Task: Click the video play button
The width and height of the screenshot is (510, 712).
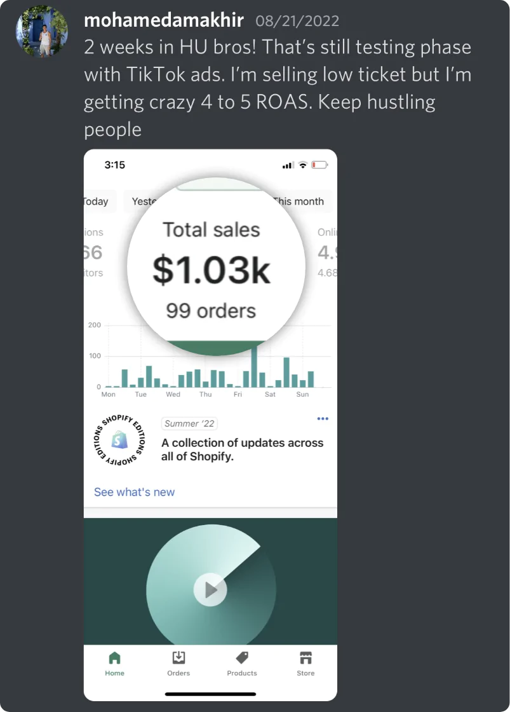Action: [210, 590]
